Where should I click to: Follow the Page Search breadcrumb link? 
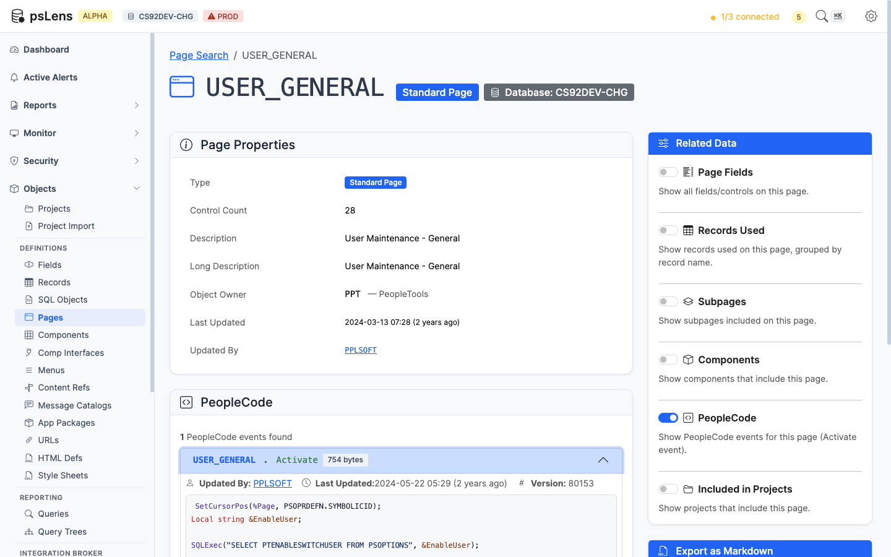point(199,55)
